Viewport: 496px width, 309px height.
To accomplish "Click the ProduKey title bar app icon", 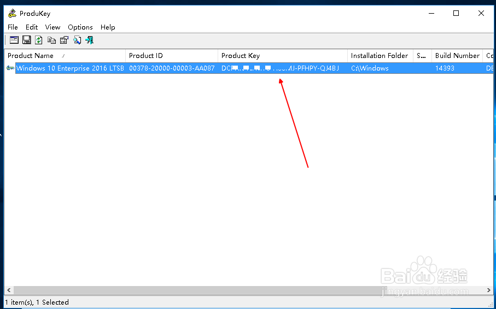I will coord(12,13).
